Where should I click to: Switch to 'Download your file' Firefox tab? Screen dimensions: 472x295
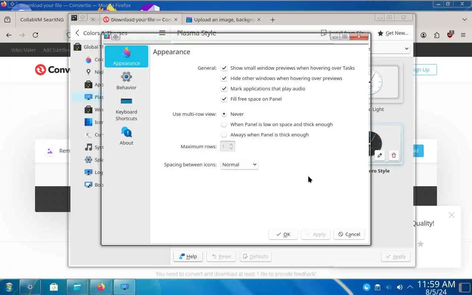140,20
